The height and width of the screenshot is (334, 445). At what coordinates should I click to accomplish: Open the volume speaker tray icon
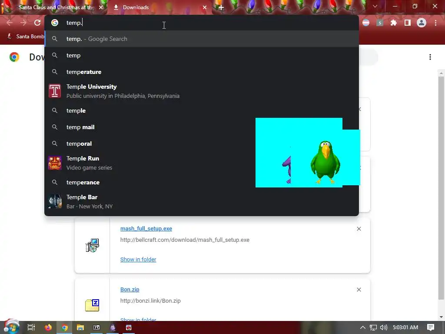click(x=383, y=327)
